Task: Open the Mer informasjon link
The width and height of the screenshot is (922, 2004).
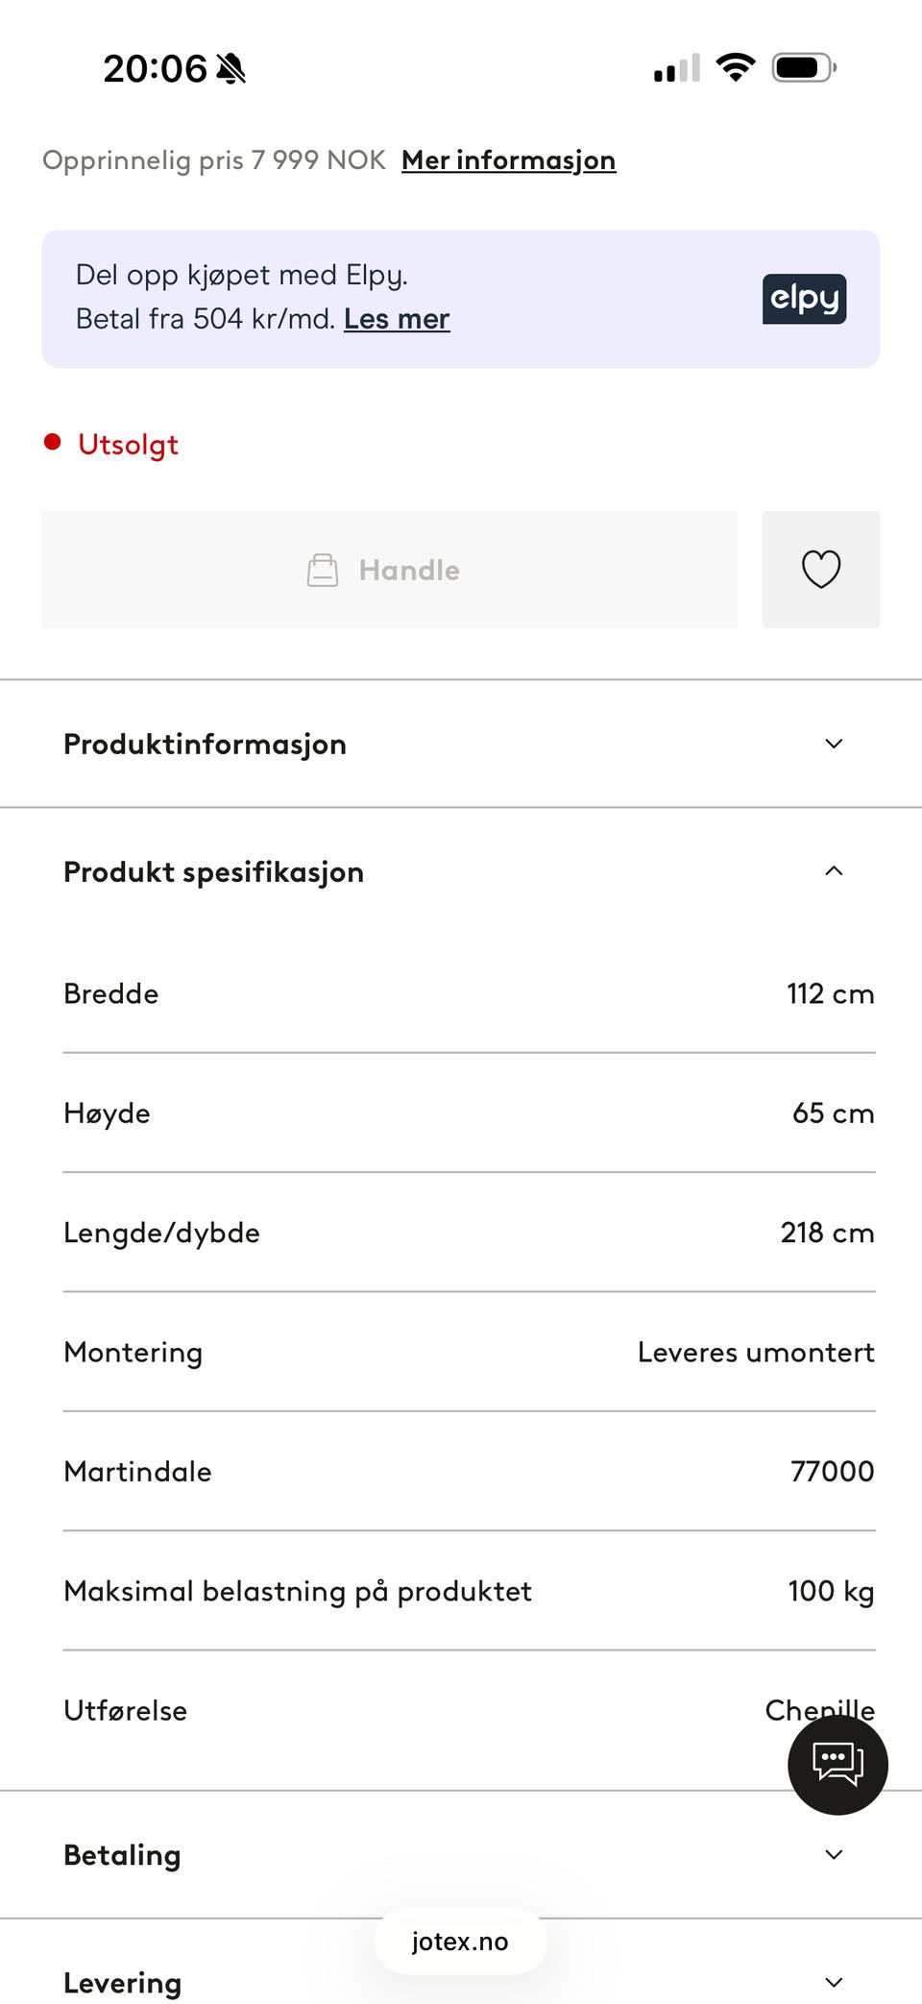Action: tap(508, 160)
